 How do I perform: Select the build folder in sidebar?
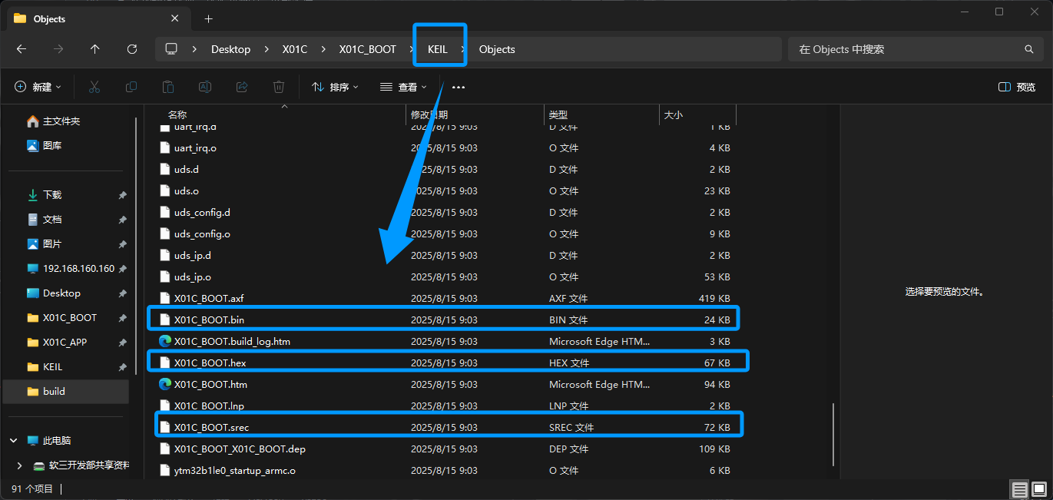point(66,392)
